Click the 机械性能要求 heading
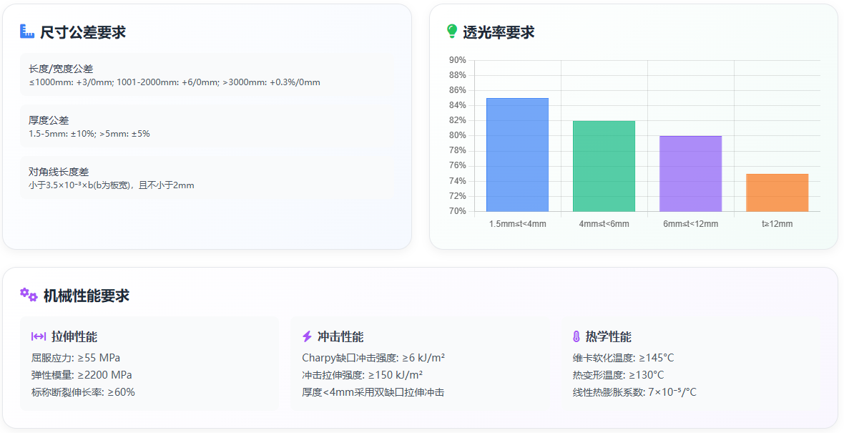 tap(87, 296)
